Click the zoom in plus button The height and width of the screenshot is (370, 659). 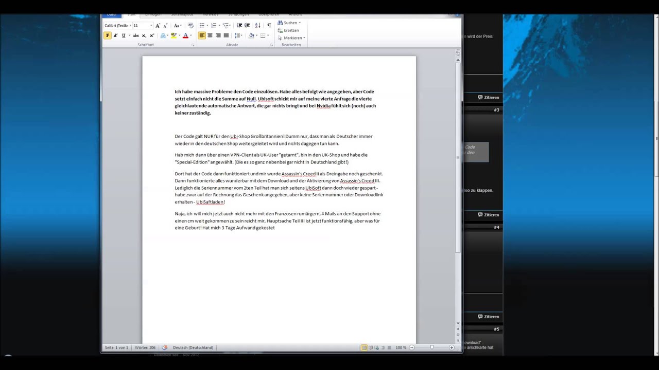tap(452, 347)
